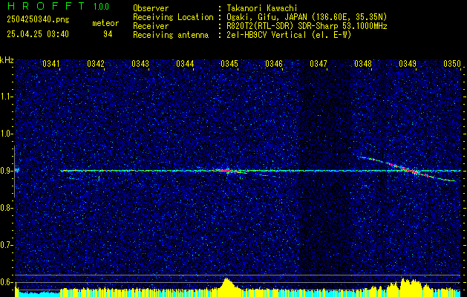Click the filename 2504250340.png
Screen dimensions: 467x297
click(38, 19)
